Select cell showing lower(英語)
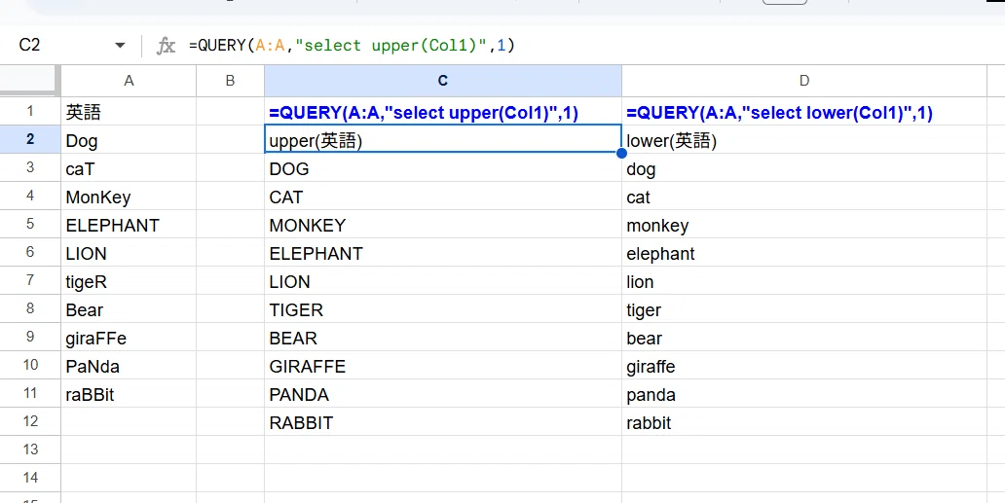This screenshot has width=1005, height=503. tap(803, 140)
